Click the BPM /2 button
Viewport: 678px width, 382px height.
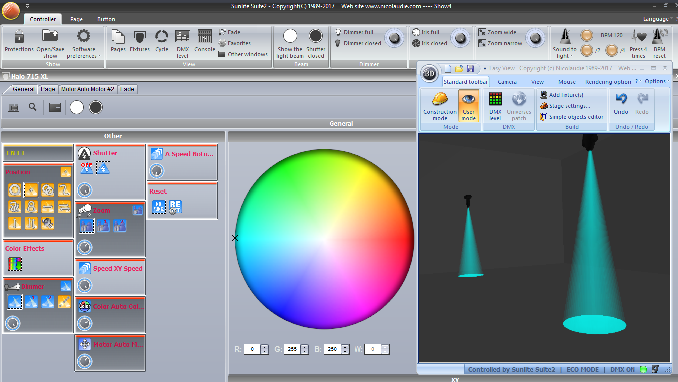[587, 50]
